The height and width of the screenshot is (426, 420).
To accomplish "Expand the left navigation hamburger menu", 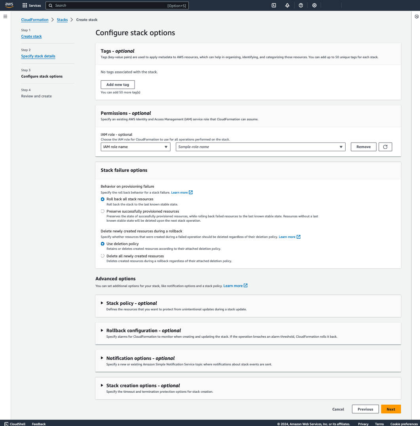I will [x=5, y=16].
